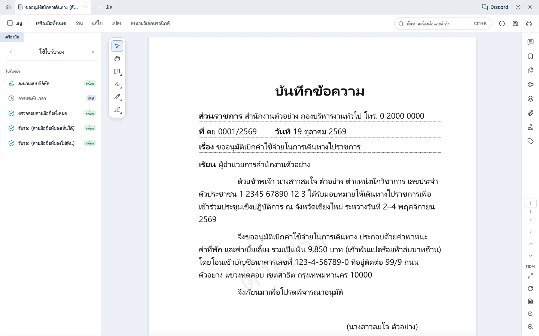The height and width of the screenshot is (336, 539).
Task: Switch to the เครื่องมือ tab
Action: (12, 37)
